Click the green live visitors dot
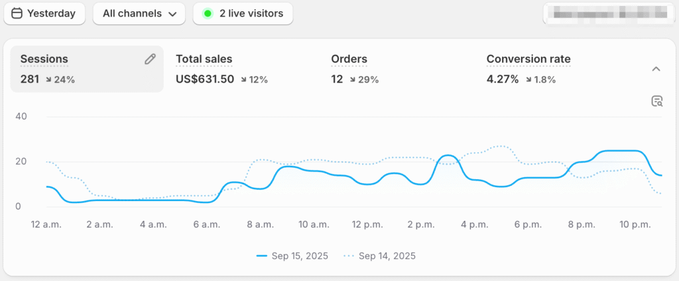The width and height of the screenshot is (679, 281). click(208, 13)
